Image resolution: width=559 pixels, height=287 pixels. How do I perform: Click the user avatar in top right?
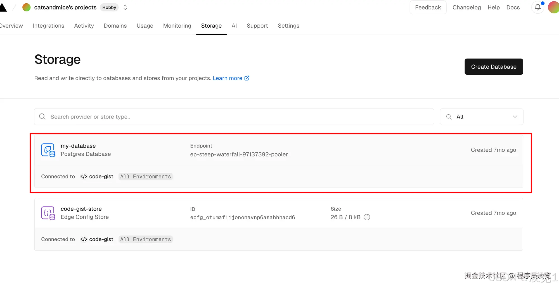click(x=554, y=8)
